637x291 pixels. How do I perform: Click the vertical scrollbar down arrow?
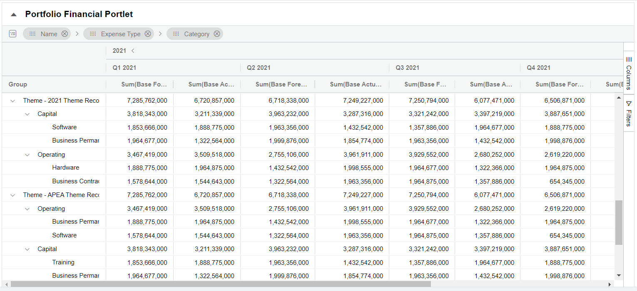[x=619, y=275]
